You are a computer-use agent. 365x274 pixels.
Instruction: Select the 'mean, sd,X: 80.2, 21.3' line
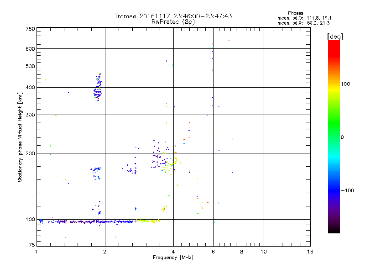point(303,23)
